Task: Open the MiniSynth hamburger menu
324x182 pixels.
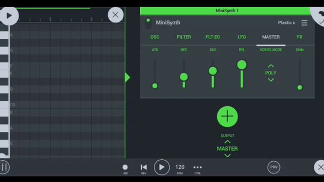Action: pos(304,23)
